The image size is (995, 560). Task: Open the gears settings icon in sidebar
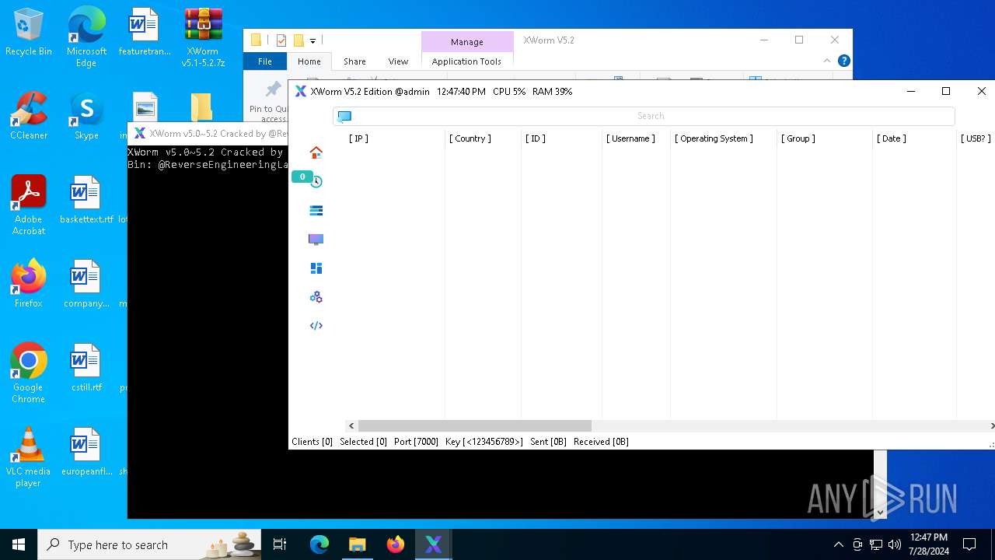(316, 297)
